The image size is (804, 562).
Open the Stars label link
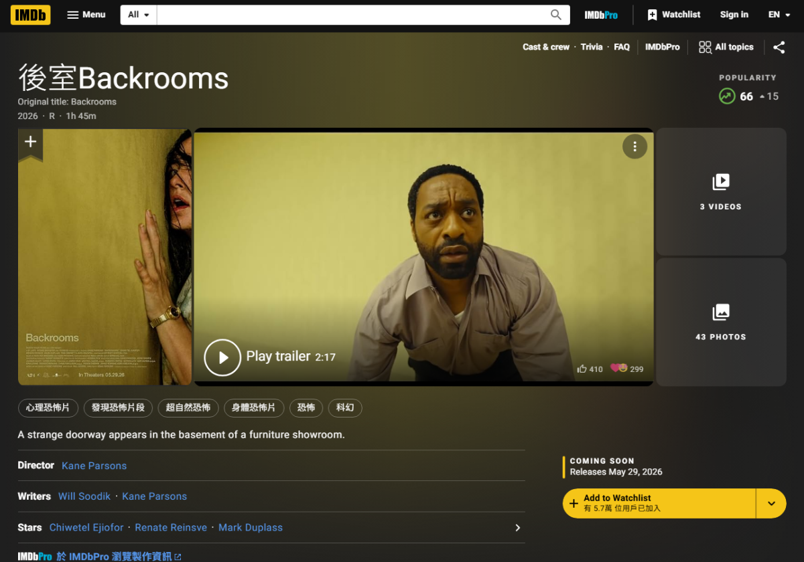(29, 527)
